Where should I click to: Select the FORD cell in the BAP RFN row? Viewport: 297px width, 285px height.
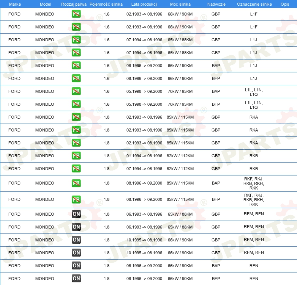point(14,266)
